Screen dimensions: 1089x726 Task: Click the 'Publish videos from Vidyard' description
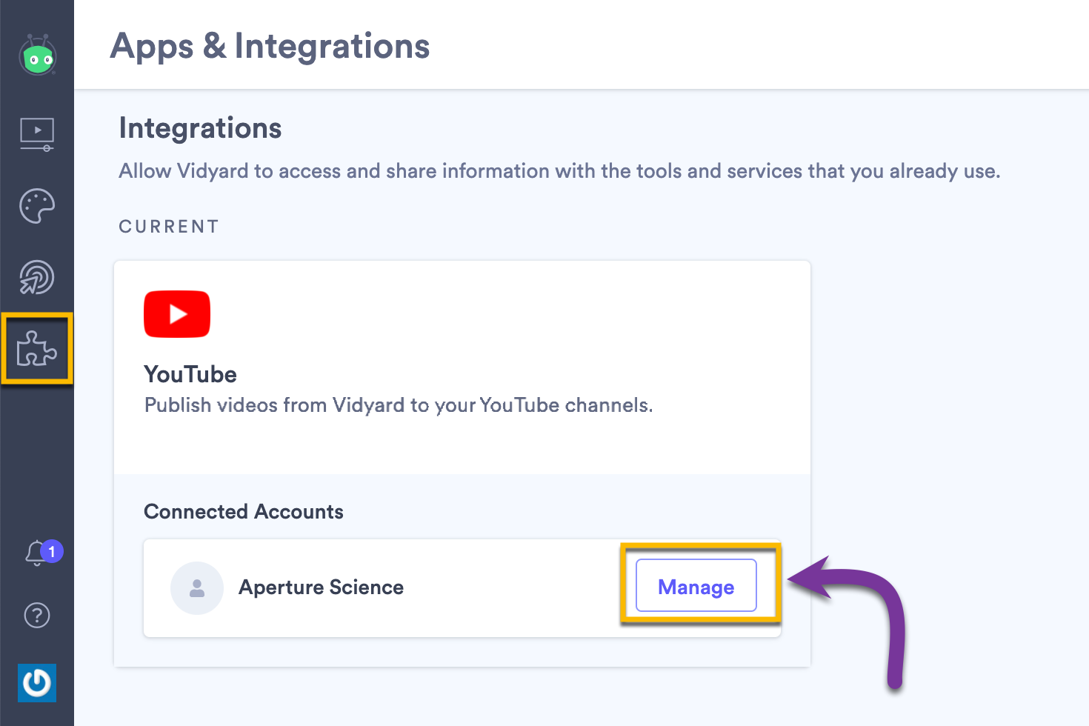[x=399, y=405]
